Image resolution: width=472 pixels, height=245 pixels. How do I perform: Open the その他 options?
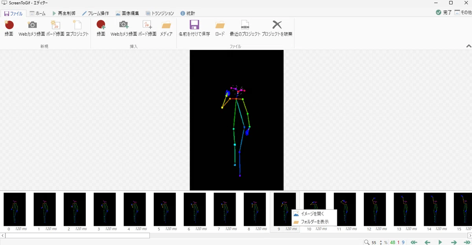(463, 13)
